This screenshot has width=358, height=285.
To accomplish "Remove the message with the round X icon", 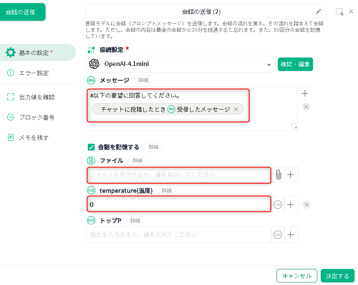I will click(306, 107).
